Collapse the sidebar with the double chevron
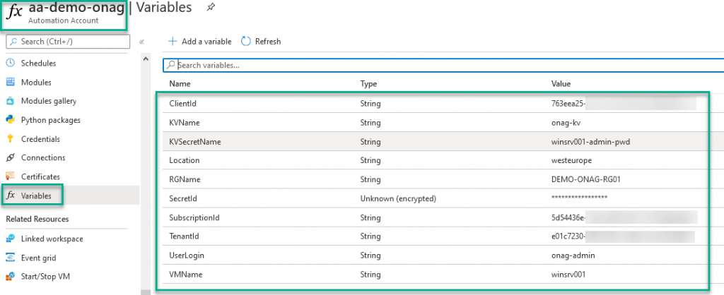The width and height of the screenshot is (724, 295). [x=141, y=42]
